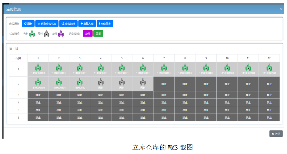287x154 pixels.
Task: Click the purple 急件 SOS legend icon
Action: [61, 34]
